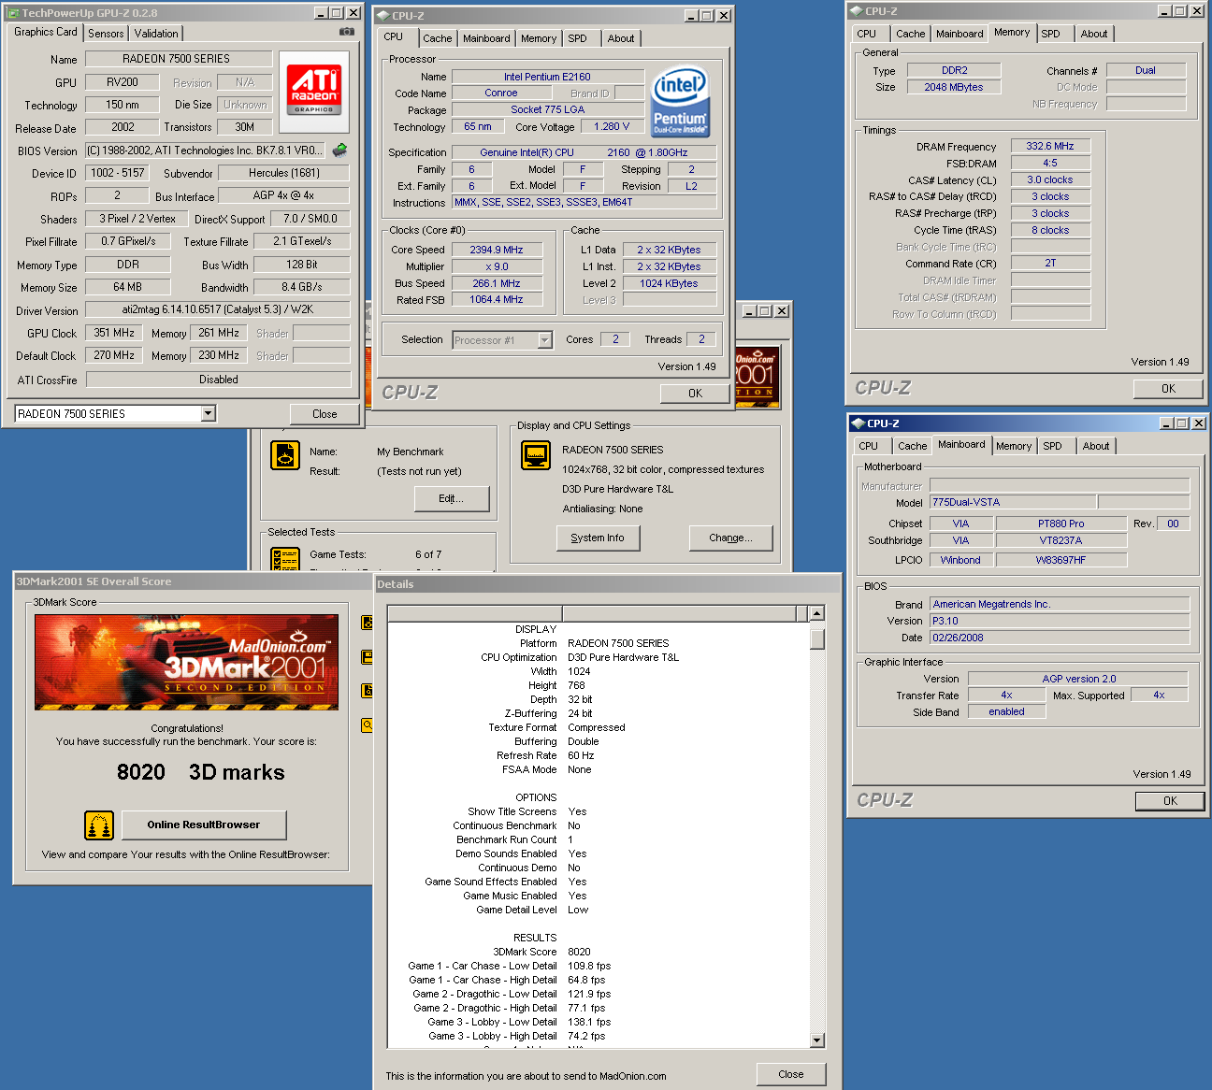The image size is (1212, 1090).
Task: Click the motherboard Model value 775Dual-VSTA
Action: click(1013, 502)
